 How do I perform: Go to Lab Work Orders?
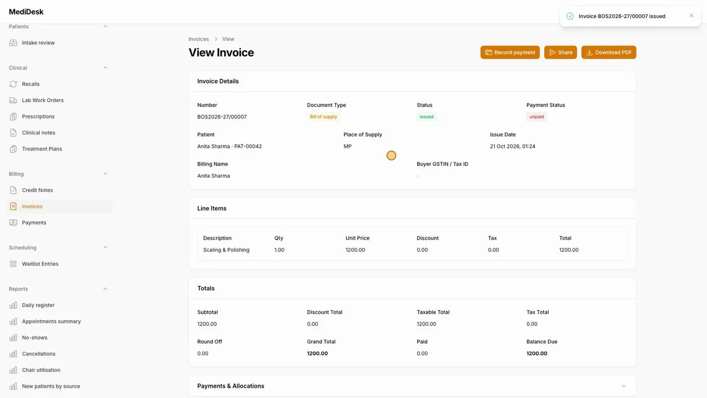(59, 101)
